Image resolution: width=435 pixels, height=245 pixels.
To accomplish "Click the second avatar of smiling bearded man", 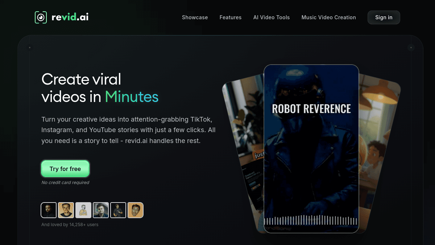I will point(66,210).
